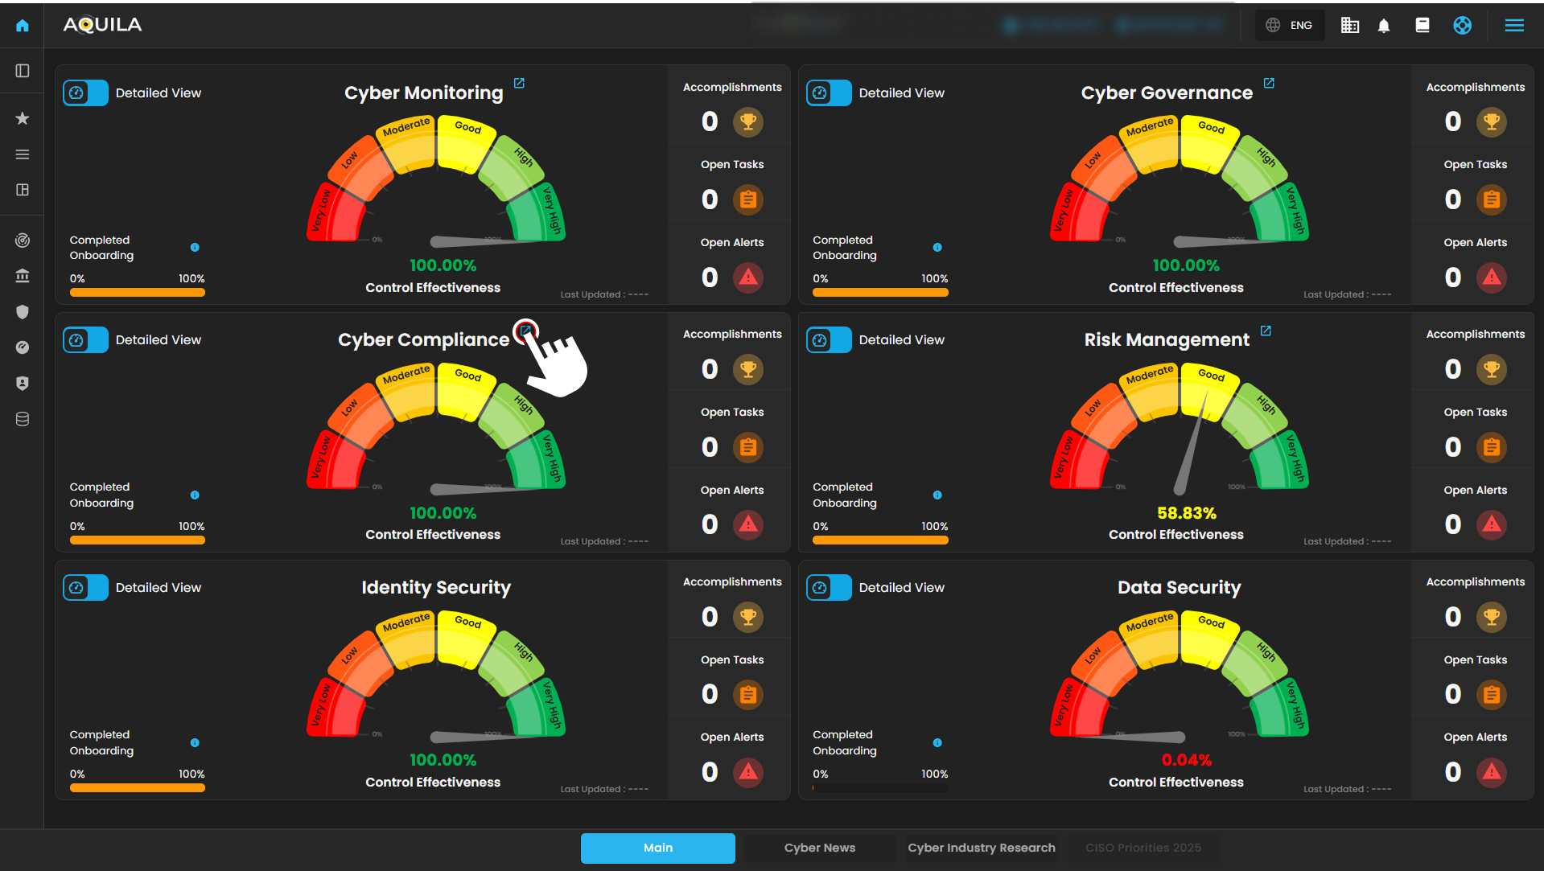1544x871 pixels.
Task: Open the building organization icon in header
Action: tap(1349, 26)
